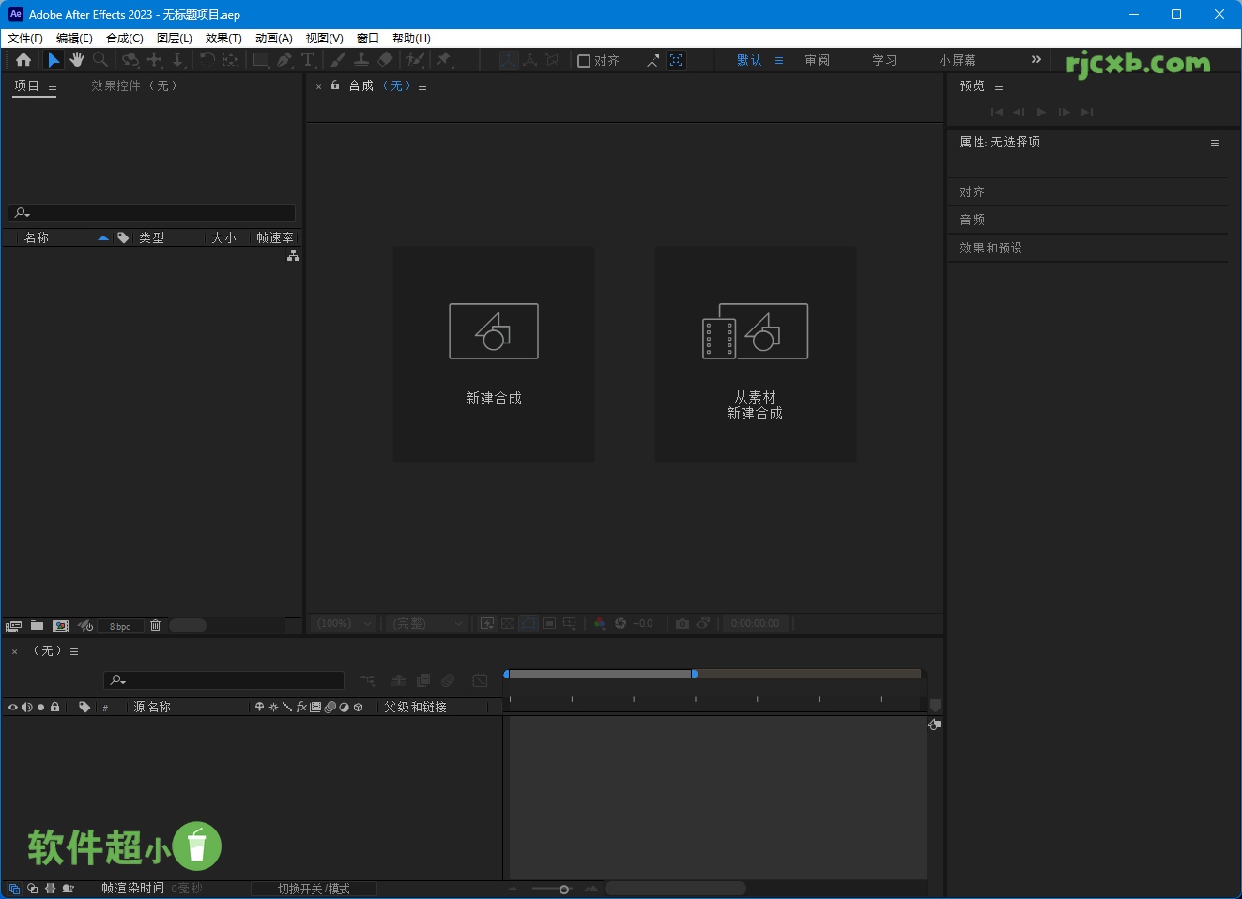Image resolution: width=1242 pixels, height=899 pixels.
Task: Sort project items by the 名称 column header
Action: coord(38,237)
